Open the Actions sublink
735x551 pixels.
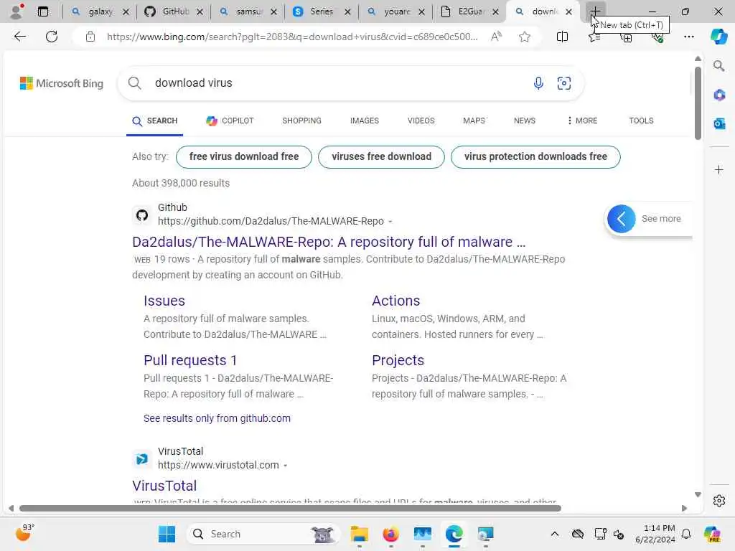[395, 301]
